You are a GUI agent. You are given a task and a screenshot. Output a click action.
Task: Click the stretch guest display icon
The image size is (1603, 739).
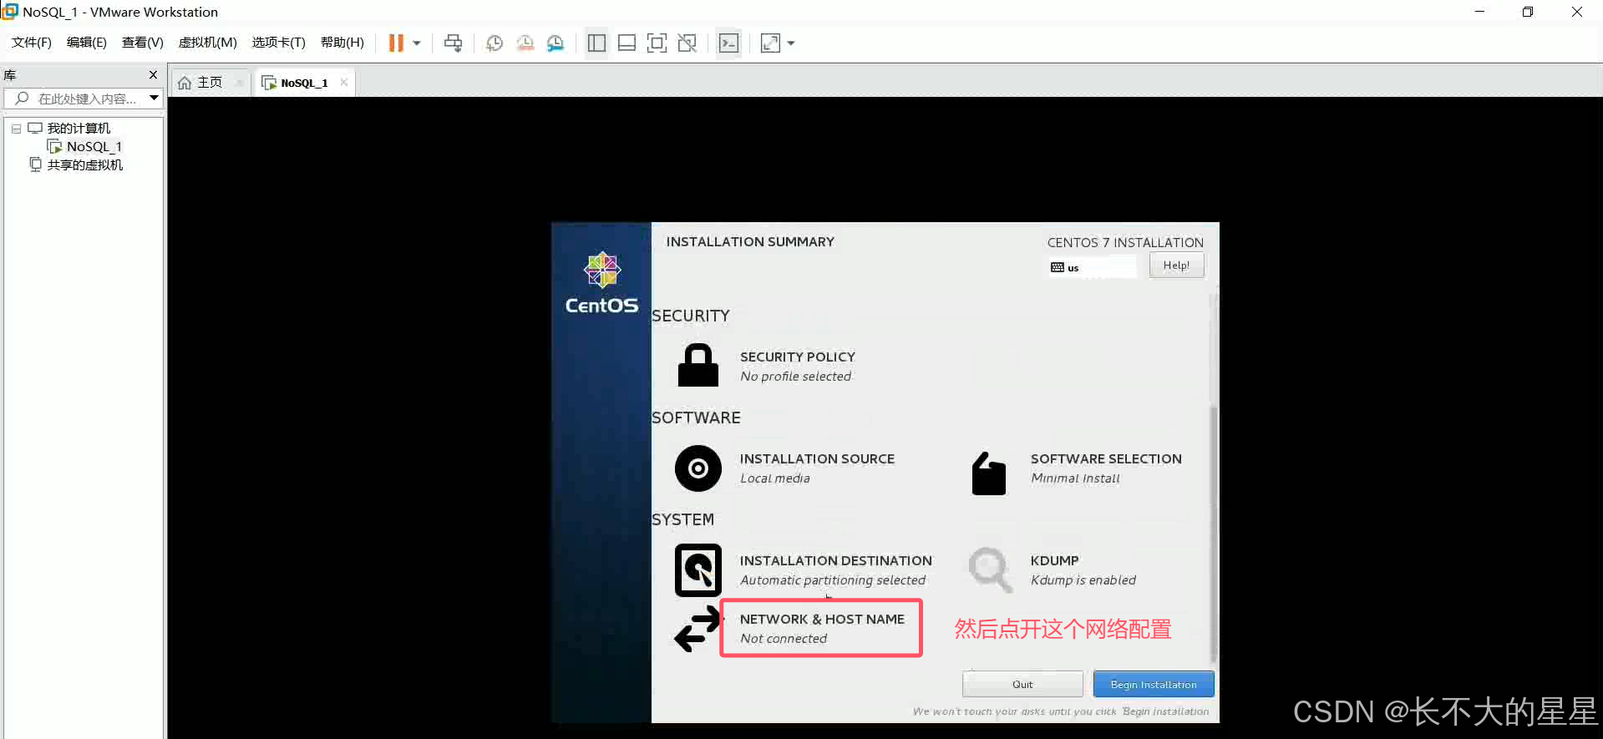[770, 43]
